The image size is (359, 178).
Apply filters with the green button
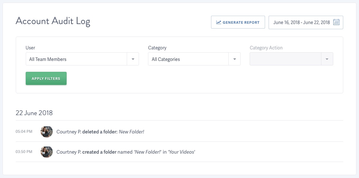[x=46, y=79]
